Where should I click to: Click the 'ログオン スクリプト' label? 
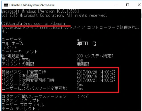point(21,100)
